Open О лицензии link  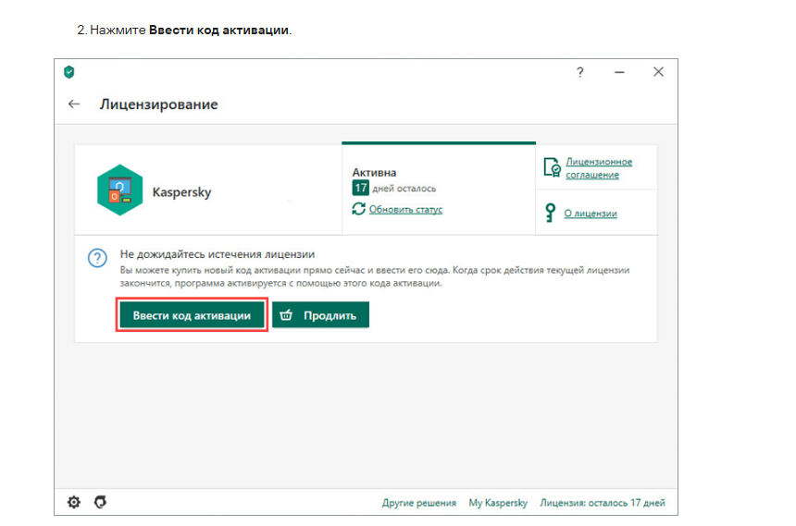coord(591,213)
